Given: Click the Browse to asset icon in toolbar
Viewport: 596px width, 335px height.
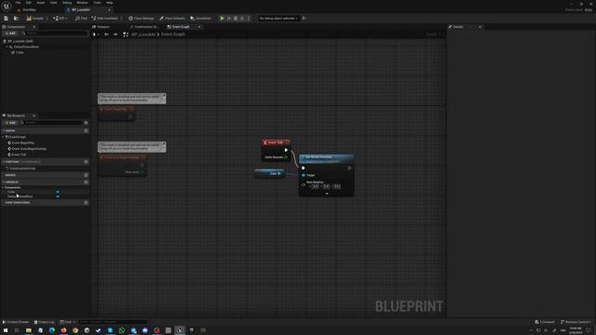Looking at the screenshot, I should coord(16,19).
